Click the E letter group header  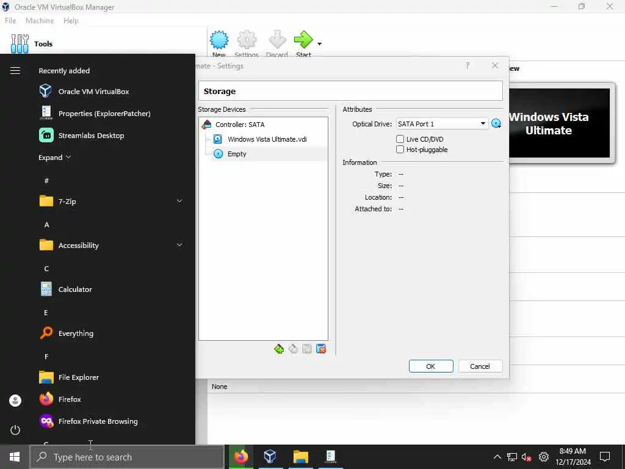pyautogui.click(x=46, y=312)
